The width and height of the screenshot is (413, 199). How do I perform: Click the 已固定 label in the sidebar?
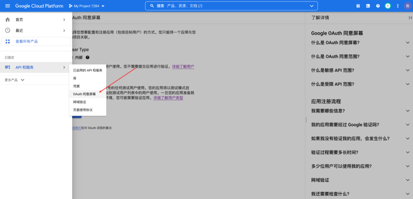tap(10, 58)
